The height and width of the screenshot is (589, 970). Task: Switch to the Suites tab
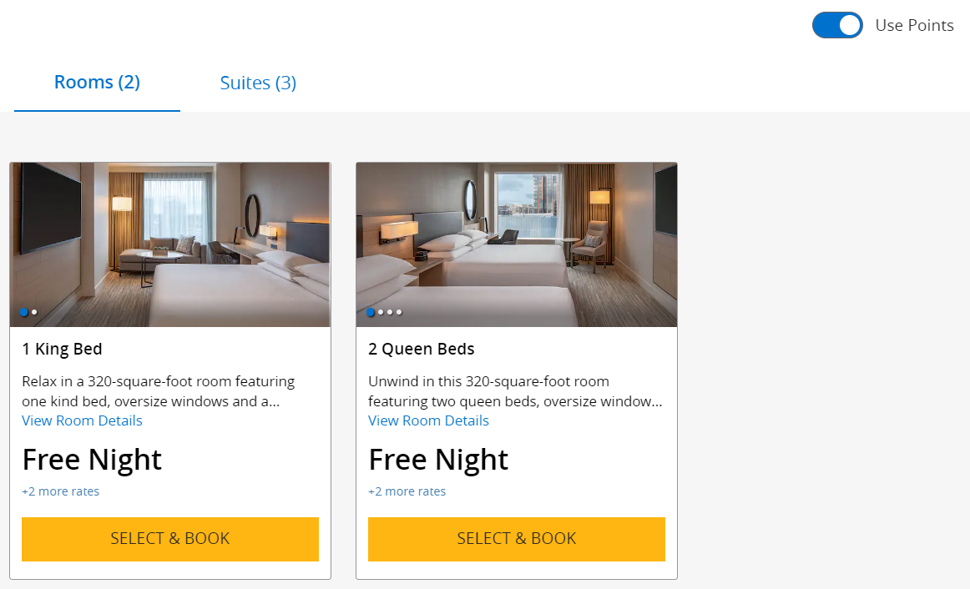tap(257, 82)
